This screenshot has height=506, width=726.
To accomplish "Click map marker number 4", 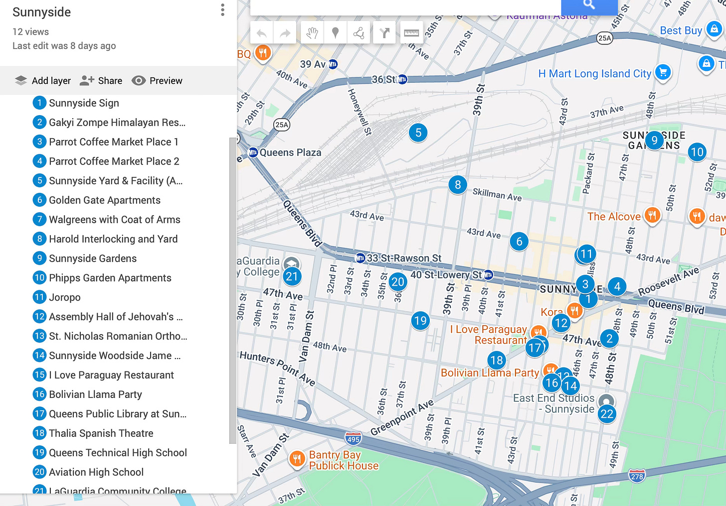I will tap(617, 287).
